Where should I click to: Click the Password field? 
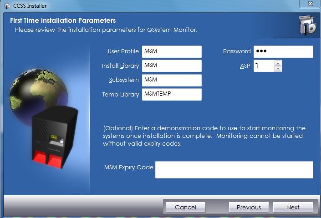(x=283, y=51)
